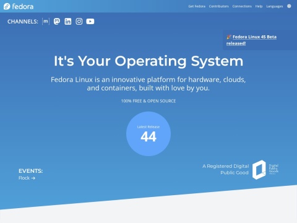Click the A Registered Digital Public Good text

(x=226, y=169)
